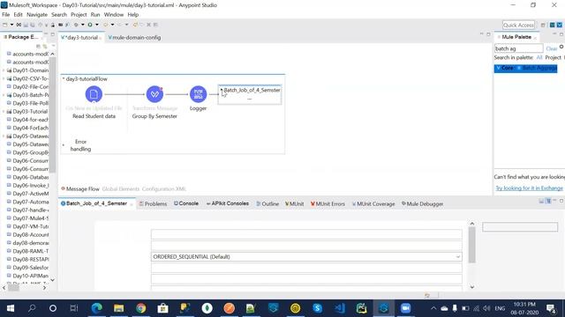Open the Window menu
Screen dimensions: 565x317
(114, 15)
